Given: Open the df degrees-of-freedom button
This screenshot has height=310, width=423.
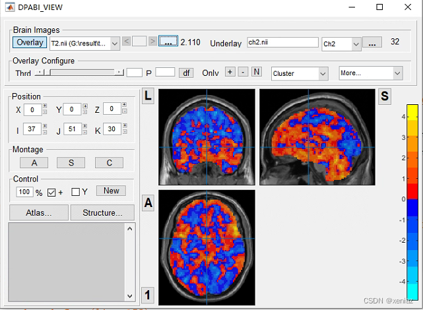Looking at the screenshot, I should pyautogui.click(x=186, y=73).
